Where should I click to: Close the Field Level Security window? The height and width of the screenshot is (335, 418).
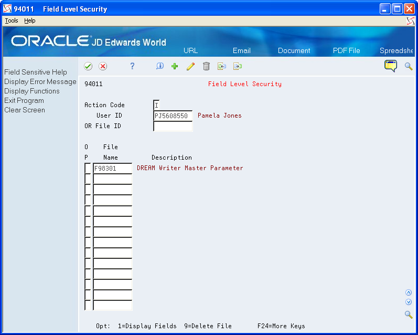[409, 9]
